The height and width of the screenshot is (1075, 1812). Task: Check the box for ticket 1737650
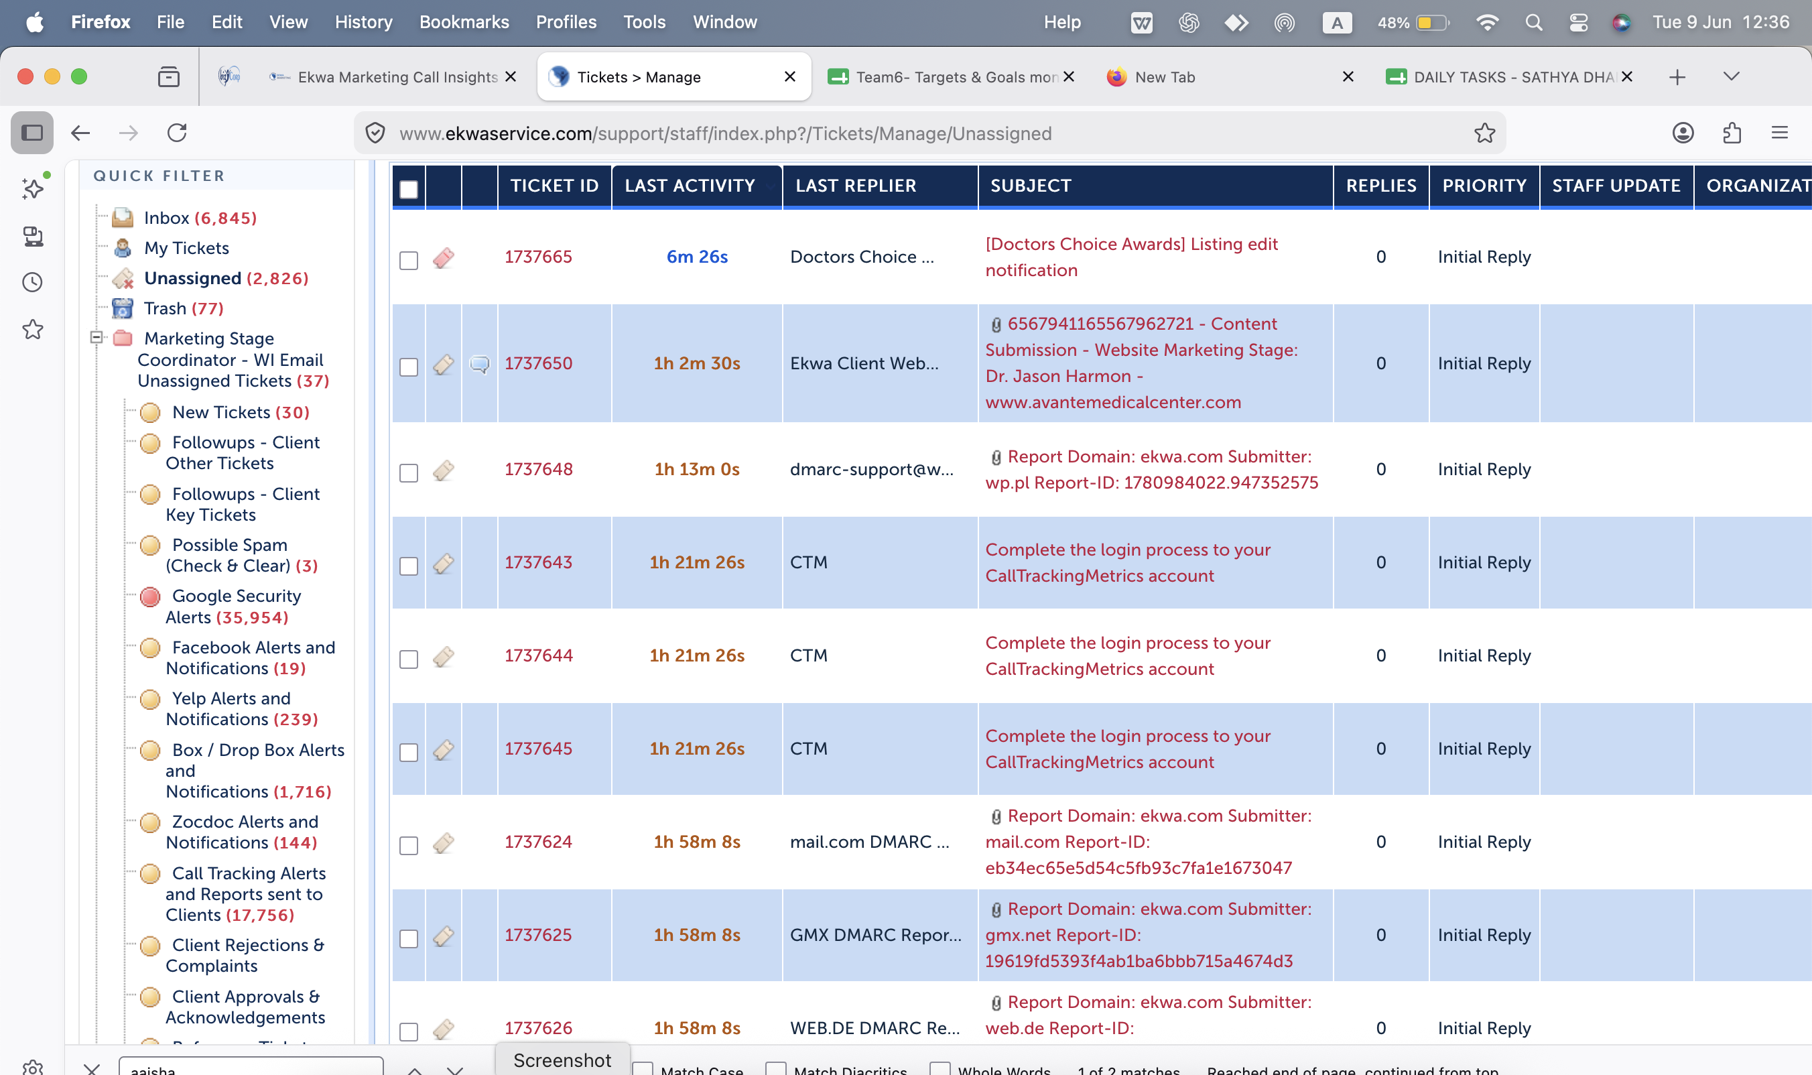pyautogui.click(x=409, y=367)
